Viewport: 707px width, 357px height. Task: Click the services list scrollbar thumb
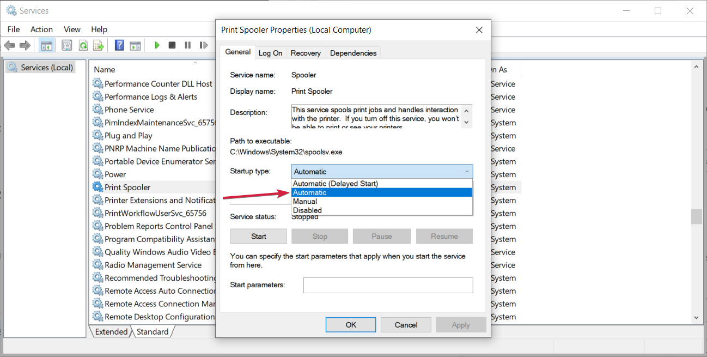tap(696, 216)
